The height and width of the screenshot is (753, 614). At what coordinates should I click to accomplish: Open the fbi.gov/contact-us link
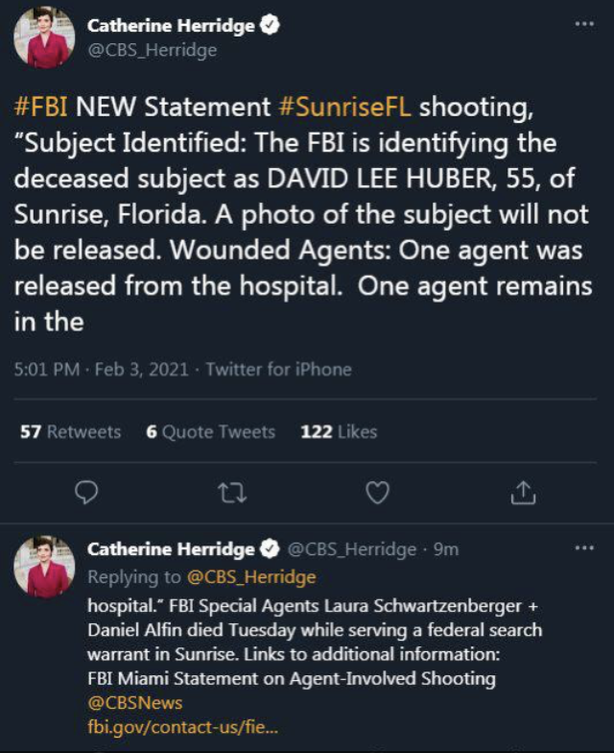tap(182, 726)
